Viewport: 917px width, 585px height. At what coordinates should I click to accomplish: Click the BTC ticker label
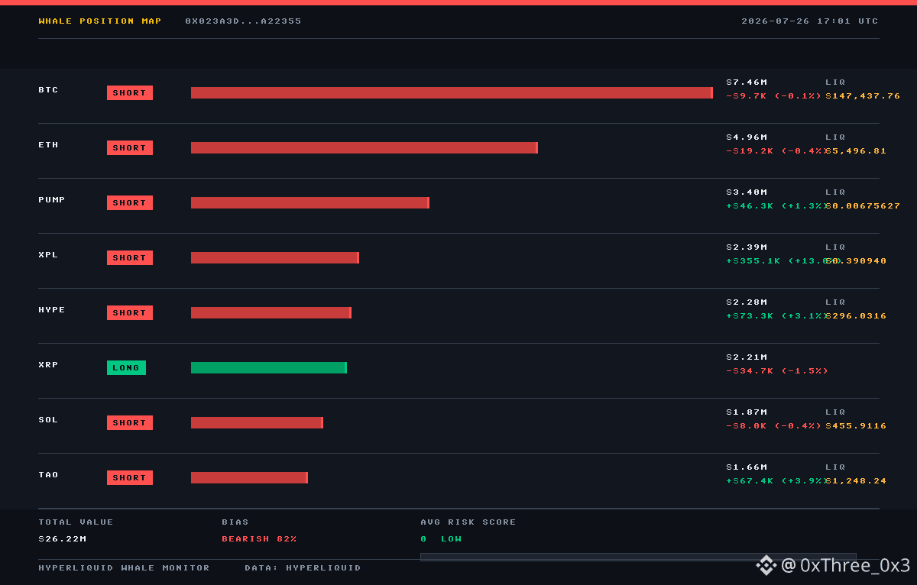(49, 90)
